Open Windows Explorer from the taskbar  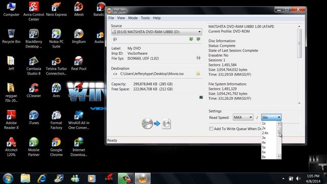[26, 178]
